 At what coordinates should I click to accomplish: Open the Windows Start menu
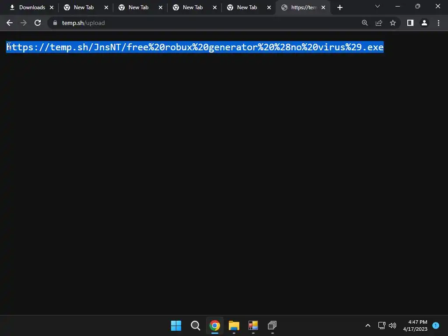(176, 325)
